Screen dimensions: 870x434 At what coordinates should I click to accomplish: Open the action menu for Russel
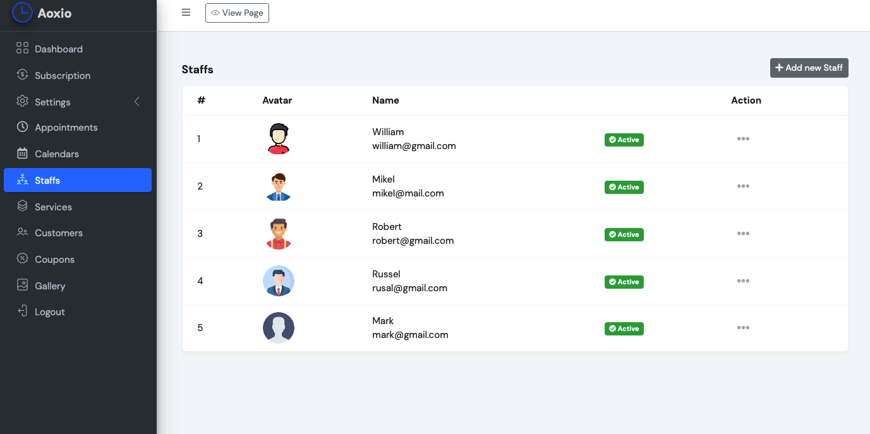click(x=743, y=281)
